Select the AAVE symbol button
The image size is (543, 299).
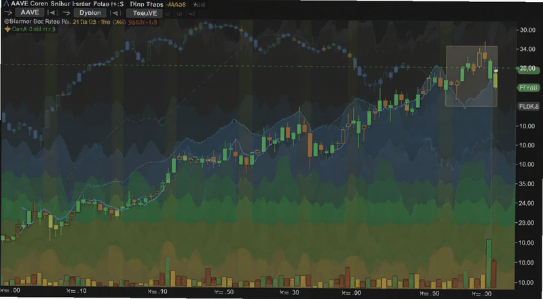coord(30,13)
